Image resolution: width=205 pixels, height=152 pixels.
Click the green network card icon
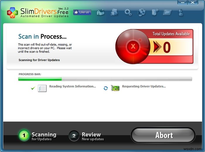115,88
